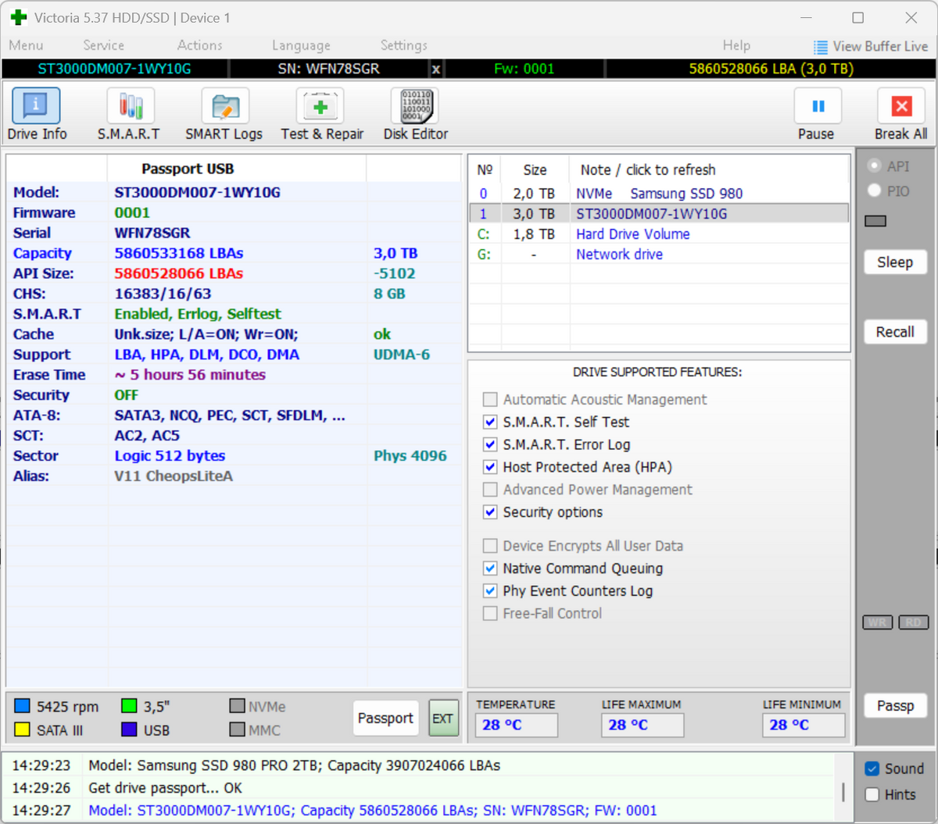Toggle Automatic Acoustic Management checkbox
Screen dimensions: 938x824
pos(490,400)
